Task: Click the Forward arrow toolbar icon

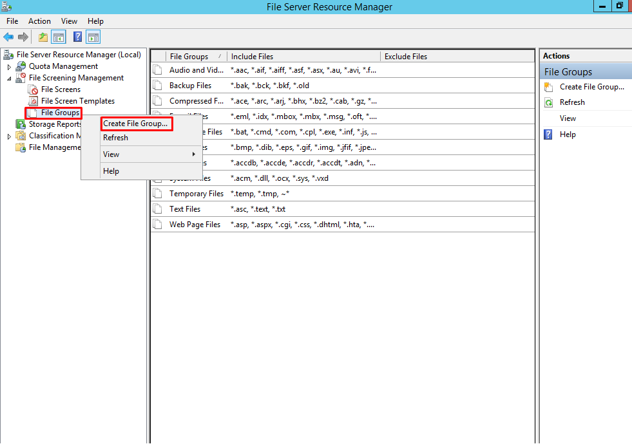Action: click(x=23, y=37)
